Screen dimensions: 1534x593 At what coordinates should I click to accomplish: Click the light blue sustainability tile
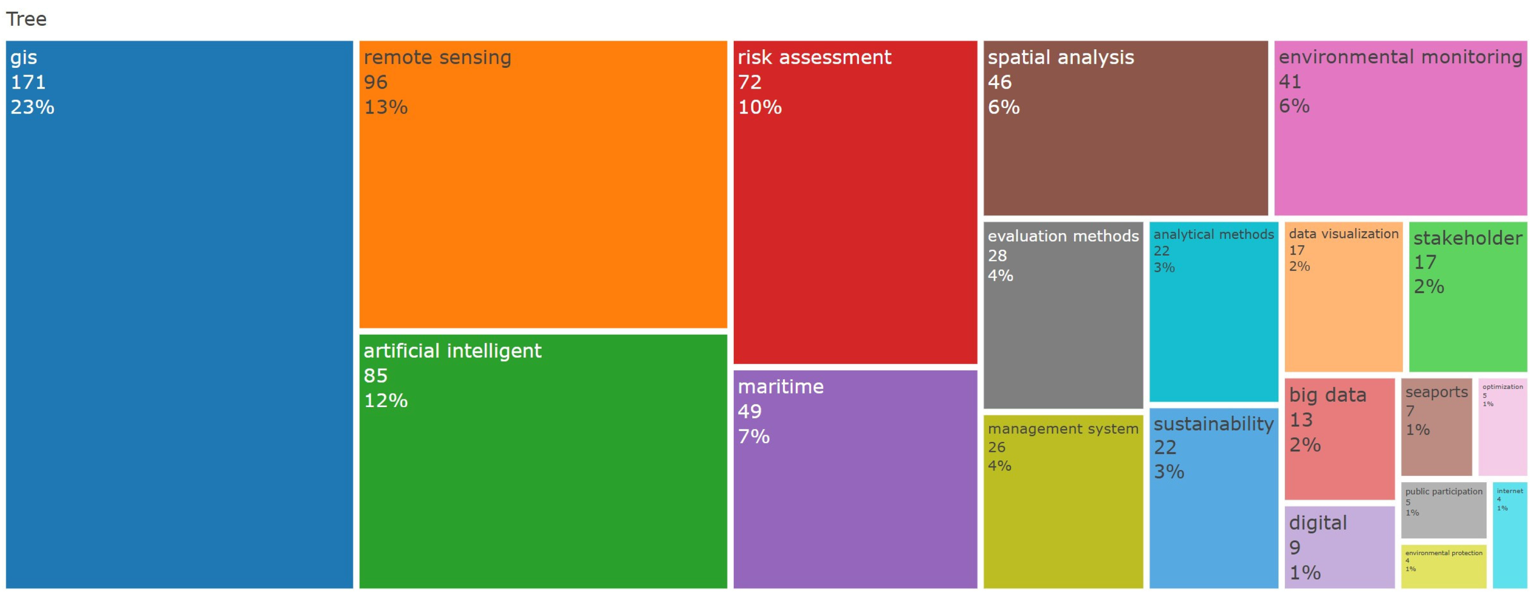click(x=1213, y=498)
